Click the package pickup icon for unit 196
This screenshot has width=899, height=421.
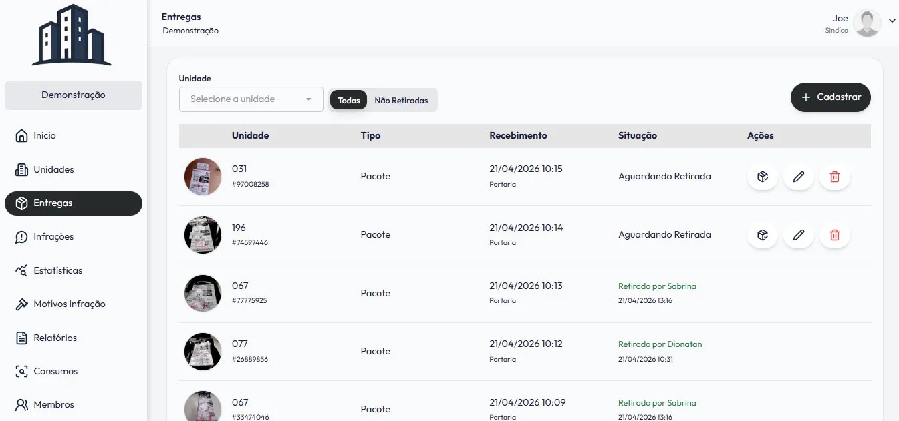762,235
